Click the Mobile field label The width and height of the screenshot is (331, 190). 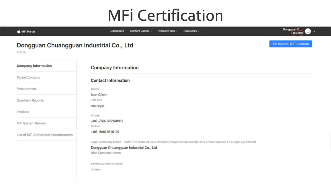95,126
